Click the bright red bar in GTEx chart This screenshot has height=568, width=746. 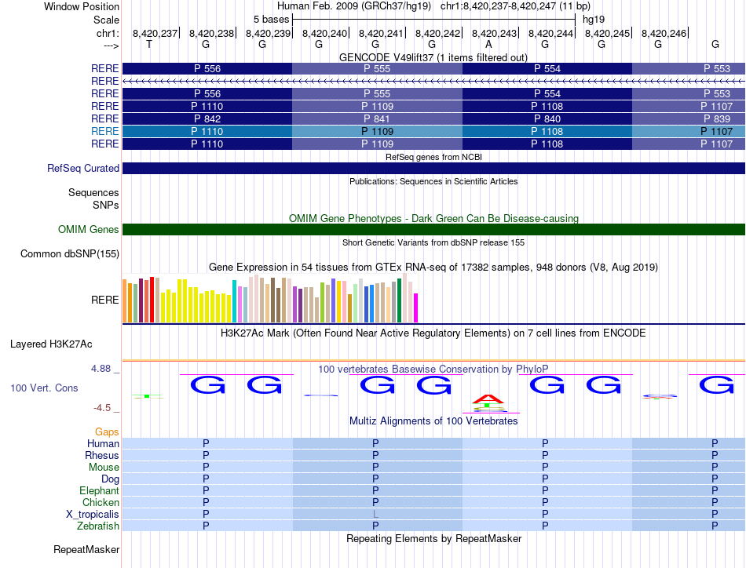click(x=152, y=300)
